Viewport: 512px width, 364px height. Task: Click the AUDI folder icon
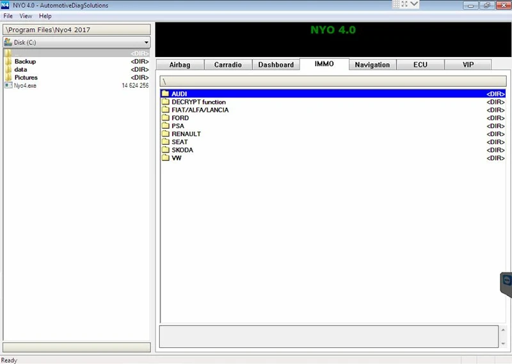pyautogui.click(x=166, y=94)
